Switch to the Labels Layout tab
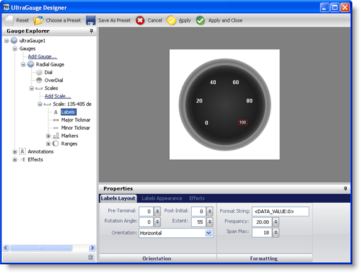Image resolution: width=361 pixels, height=273 pixels. 118,198
